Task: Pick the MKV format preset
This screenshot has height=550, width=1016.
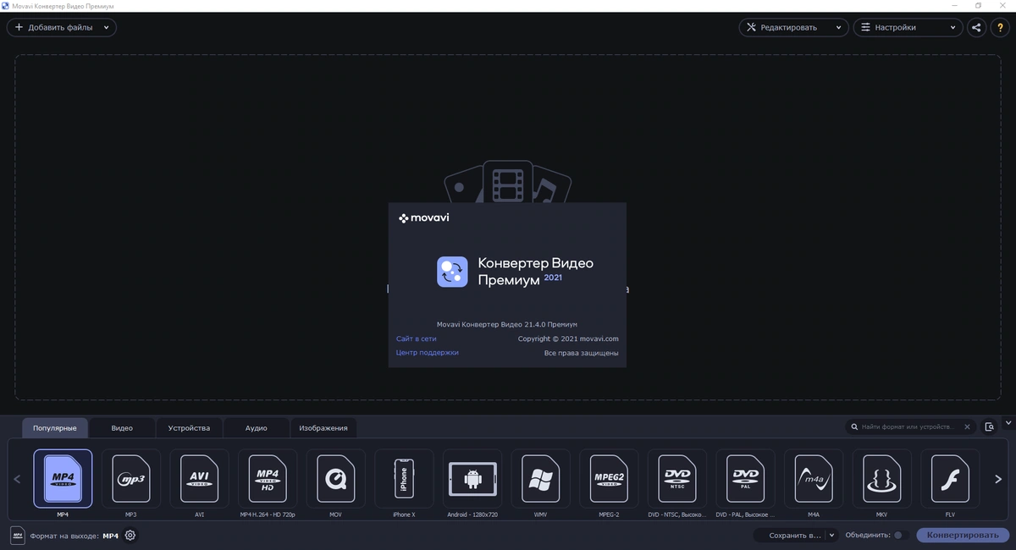Action: click(882, 478)
